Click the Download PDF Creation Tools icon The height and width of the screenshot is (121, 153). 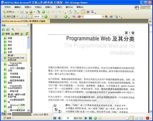coord(137,7)
